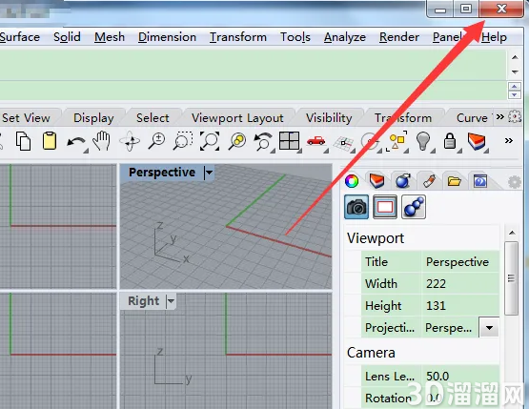
Task: Select the Zoom Dynamic magnifier with plus-minus
Action: pos(157,141)
